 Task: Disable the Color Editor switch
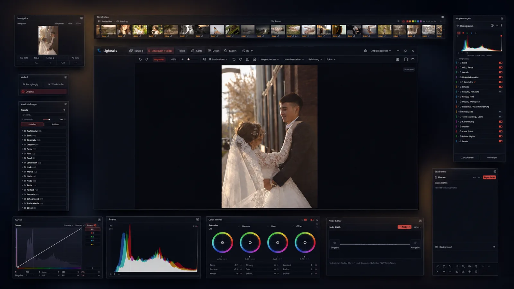click(501, 131)
